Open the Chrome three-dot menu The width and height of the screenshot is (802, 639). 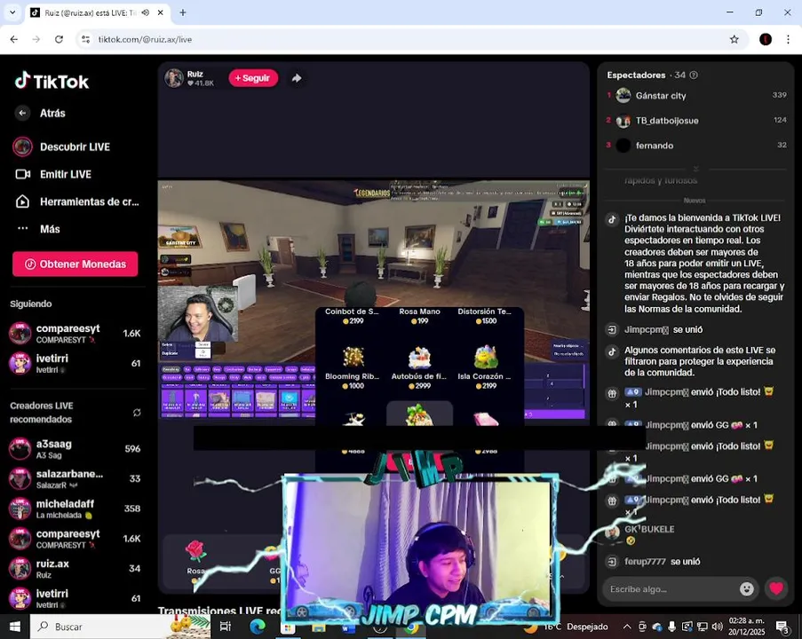pyautogui.click(x=788, y=39)
